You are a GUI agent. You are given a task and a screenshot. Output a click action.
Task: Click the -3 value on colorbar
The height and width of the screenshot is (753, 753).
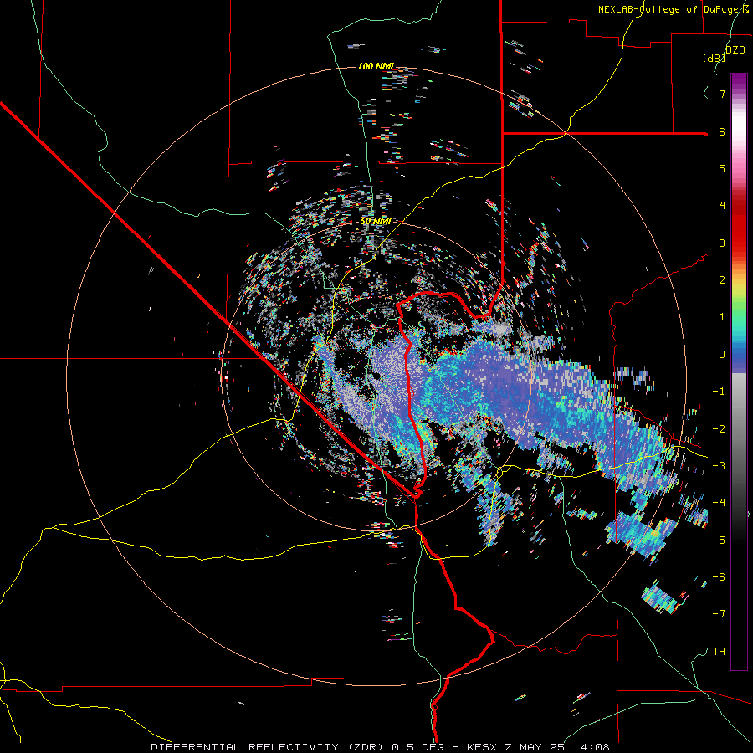point(719,466)
